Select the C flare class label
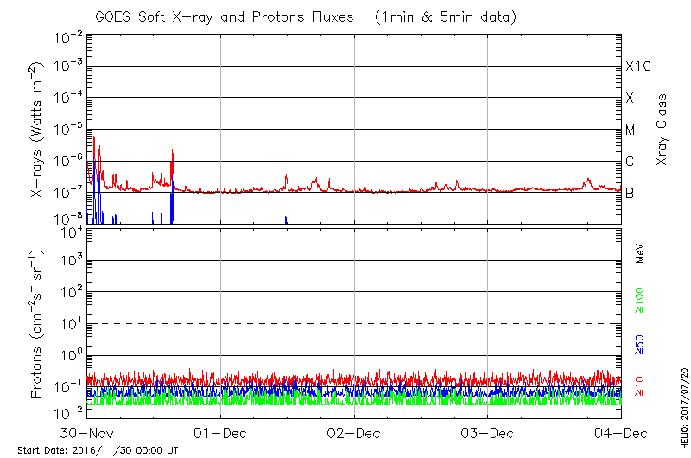691x458 pixels. (x=630, y=162)
